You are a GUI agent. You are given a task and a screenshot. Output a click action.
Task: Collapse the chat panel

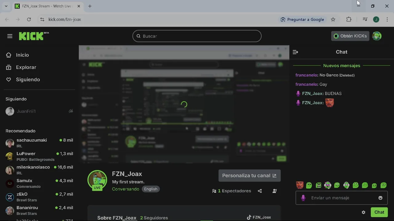point(295,52)
